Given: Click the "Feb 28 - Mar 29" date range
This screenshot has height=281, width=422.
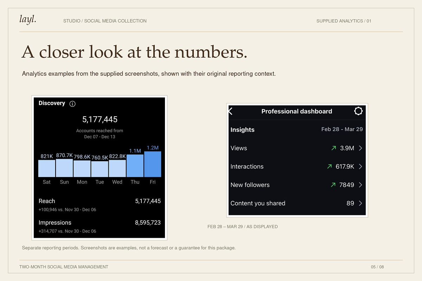Looking at the screenshot, I should (342, 129).
